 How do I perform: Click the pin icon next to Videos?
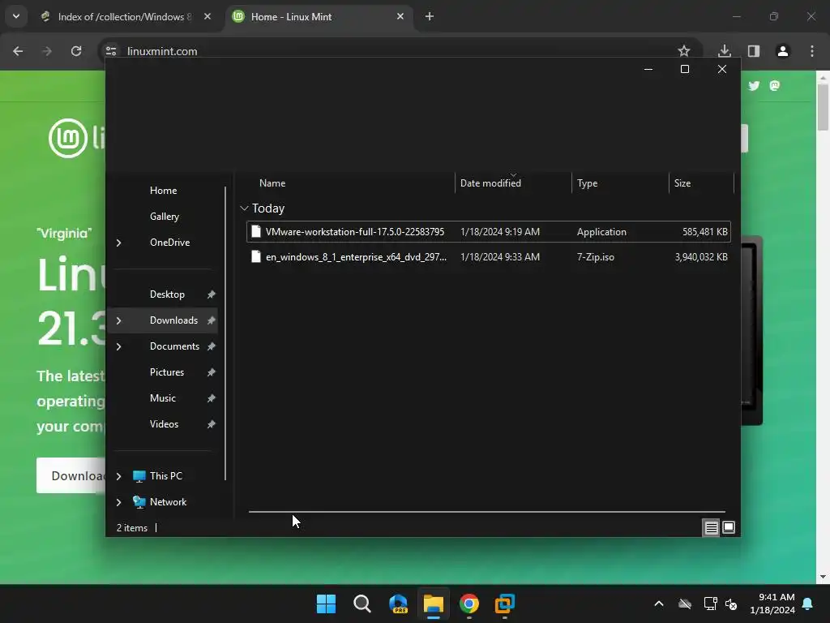coord(212,424)
